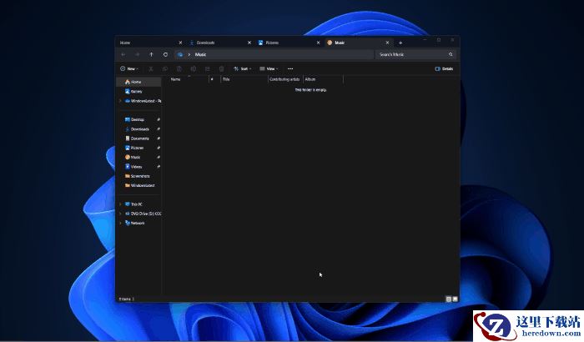The height and width of the screenshot is (342, 584).
Task: Unpin Desktop from quick access
Action: point(159,119)
